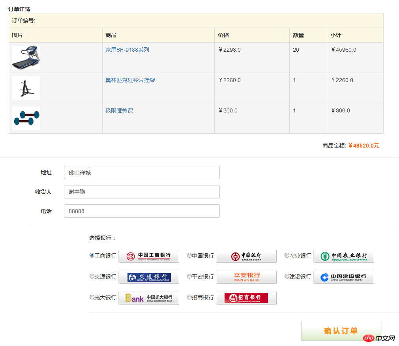Image resolution: width=399 pixels, height=346 pixels.
Task: Click the 地址 address input field
Action: point(142,172)
